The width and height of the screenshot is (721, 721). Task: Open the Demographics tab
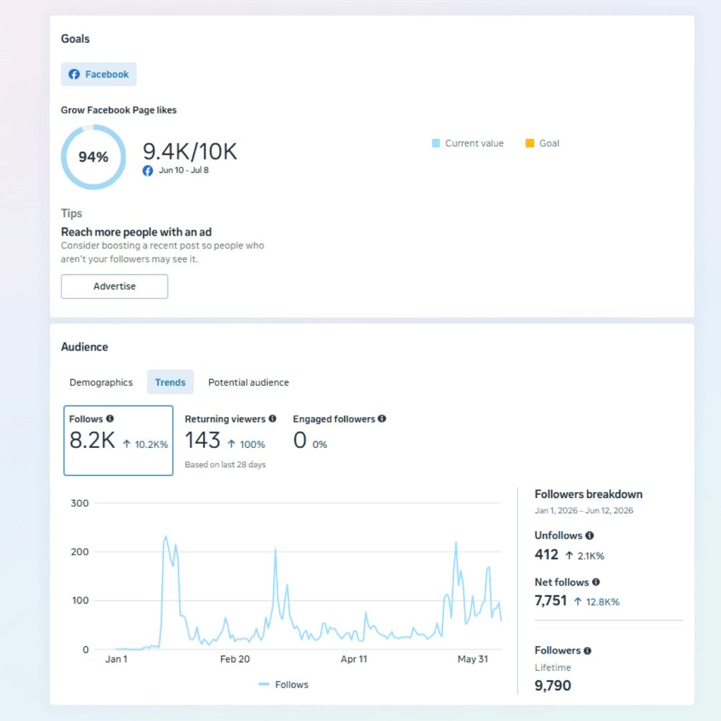[101, 382]
